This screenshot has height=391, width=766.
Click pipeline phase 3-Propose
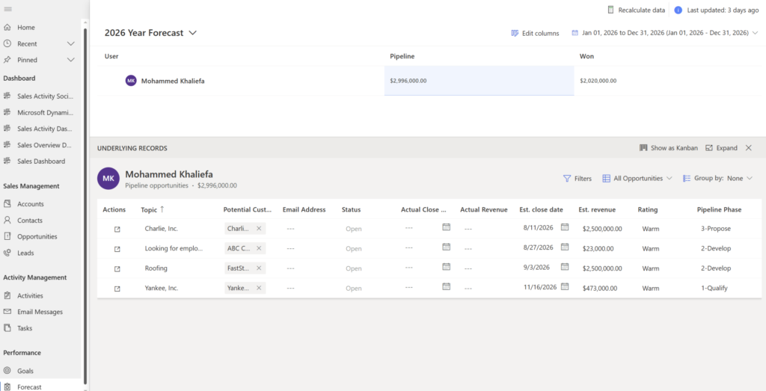(x=716, y=229)
